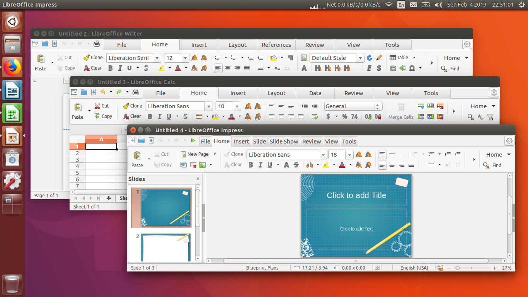Start the slideshow from toolbar
The height and width of the screenshot is (297, 528).
(193, 140)
